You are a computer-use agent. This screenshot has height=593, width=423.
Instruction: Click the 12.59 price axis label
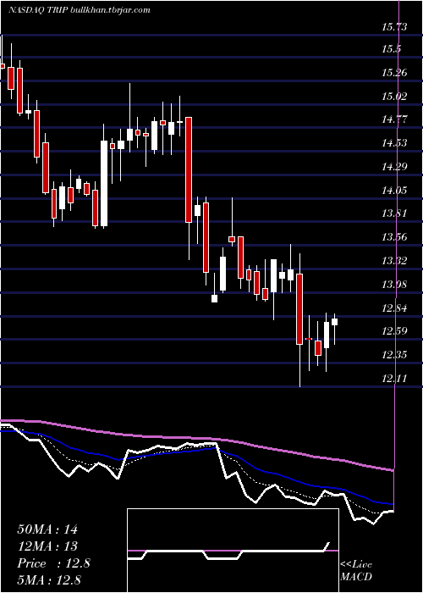tap(395, 331)
